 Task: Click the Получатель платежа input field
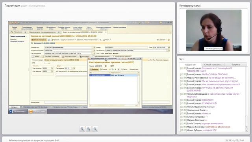pos(68,50)
